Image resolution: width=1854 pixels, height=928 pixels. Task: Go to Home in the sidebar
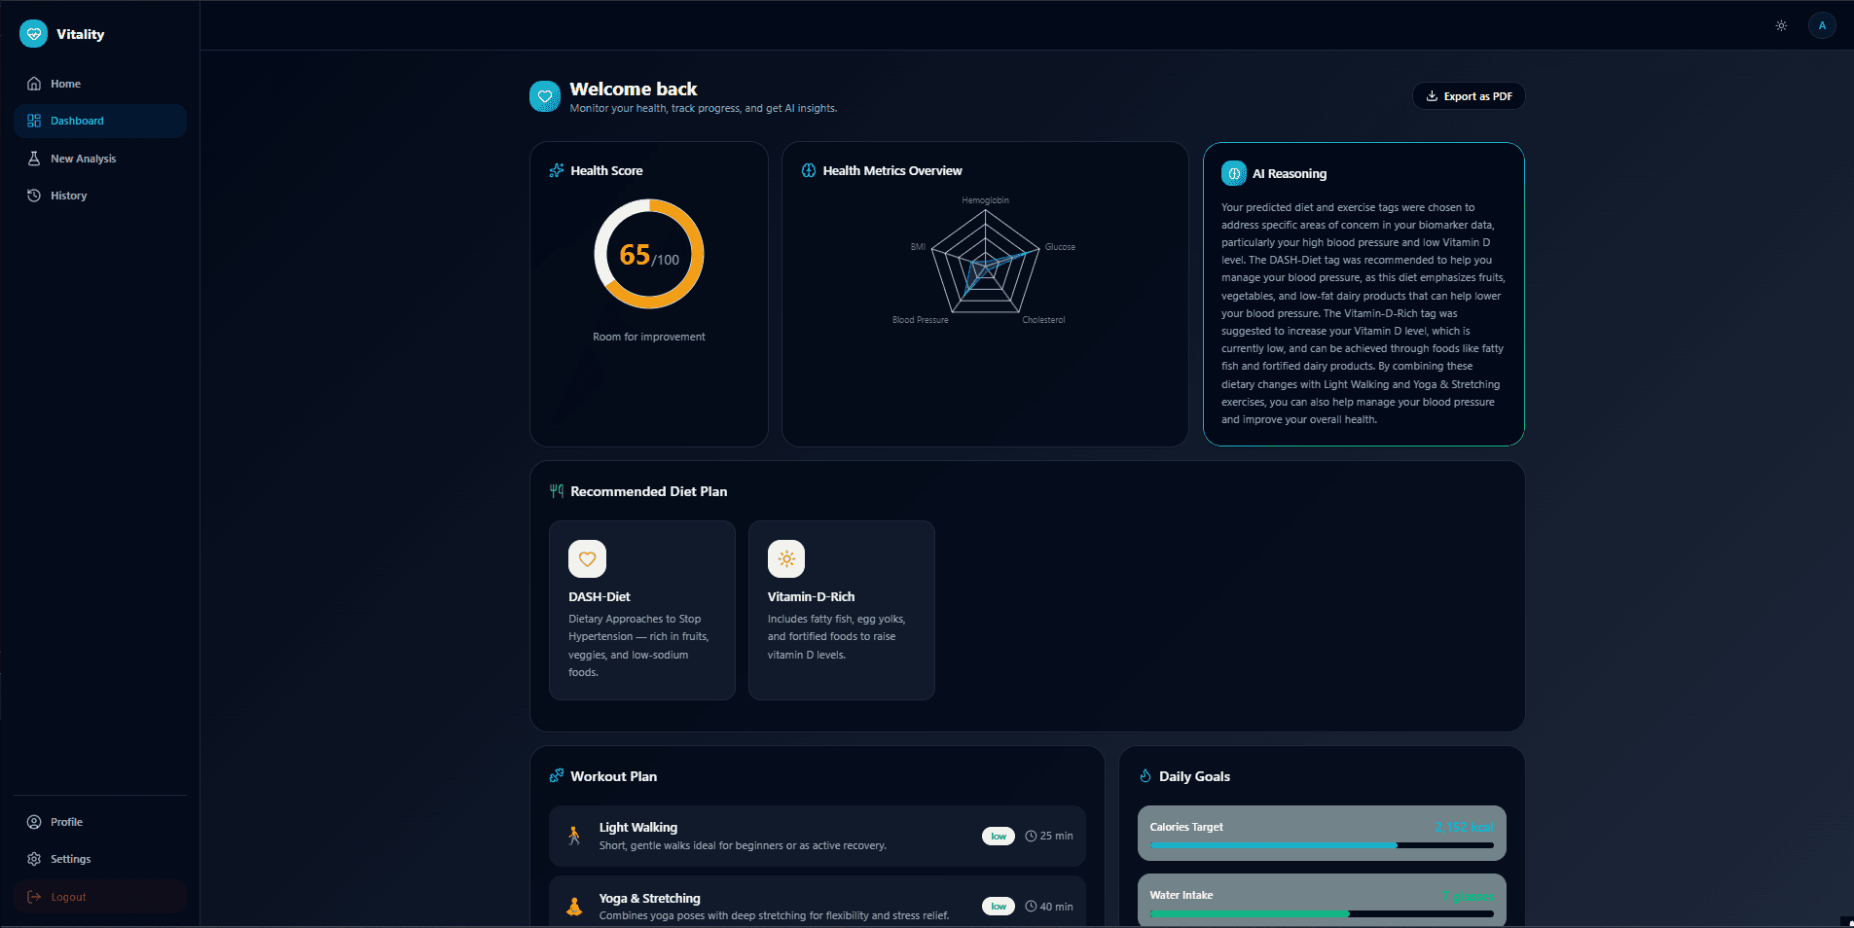100,84
